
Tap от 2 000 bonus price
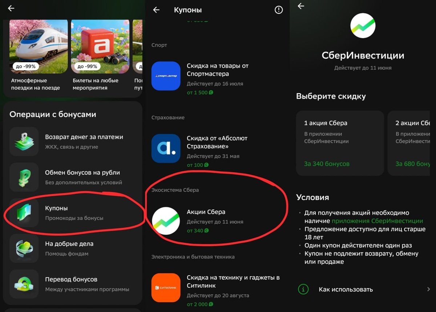tap(200, 304)
